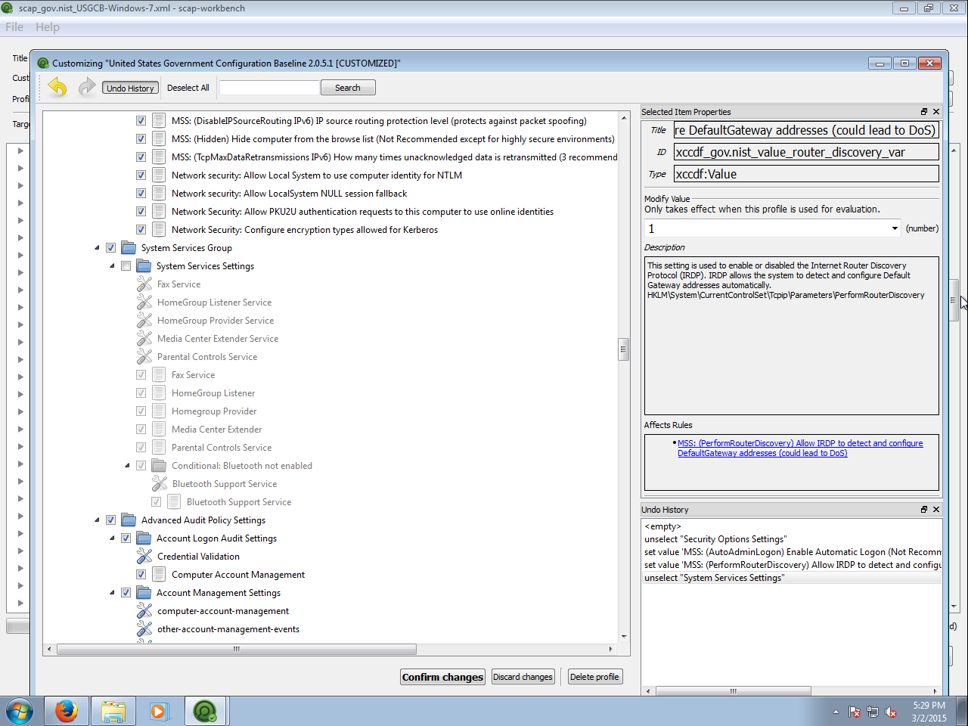Click Discard changes button
The height and width of the screenshot is (726, 968).
coord(523,677)
